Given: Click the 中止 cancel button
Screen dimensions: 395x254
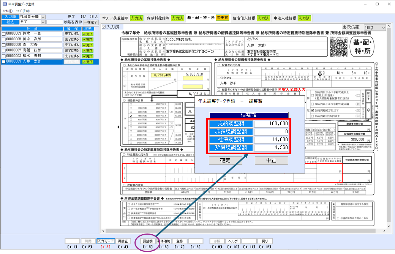Looking at the screenshot, I should point(271,160).
